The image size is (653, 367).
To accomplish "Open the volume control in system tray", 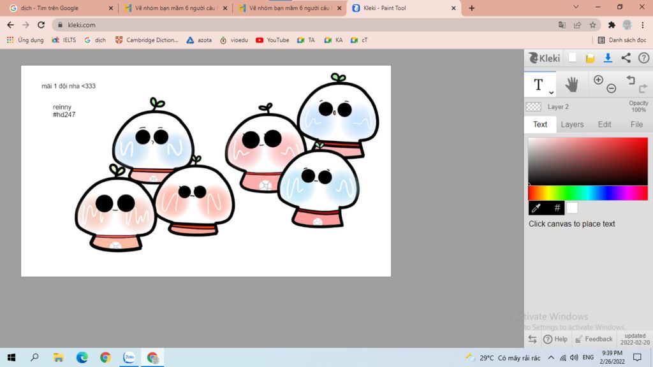I will (x=574, y=357).
